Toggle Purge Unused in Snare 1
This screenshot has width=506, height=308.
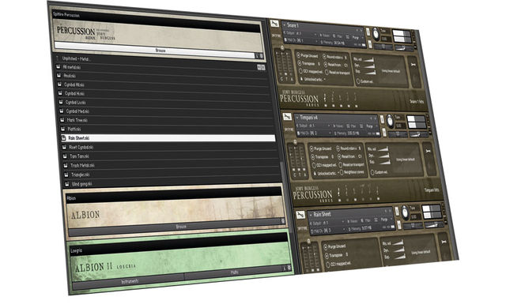[299, 55]
